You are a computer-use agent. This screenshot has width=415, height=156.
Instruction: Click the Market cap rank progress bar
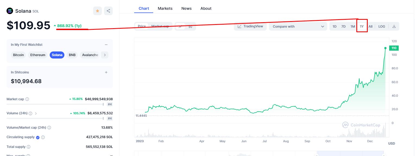point(55,104)
